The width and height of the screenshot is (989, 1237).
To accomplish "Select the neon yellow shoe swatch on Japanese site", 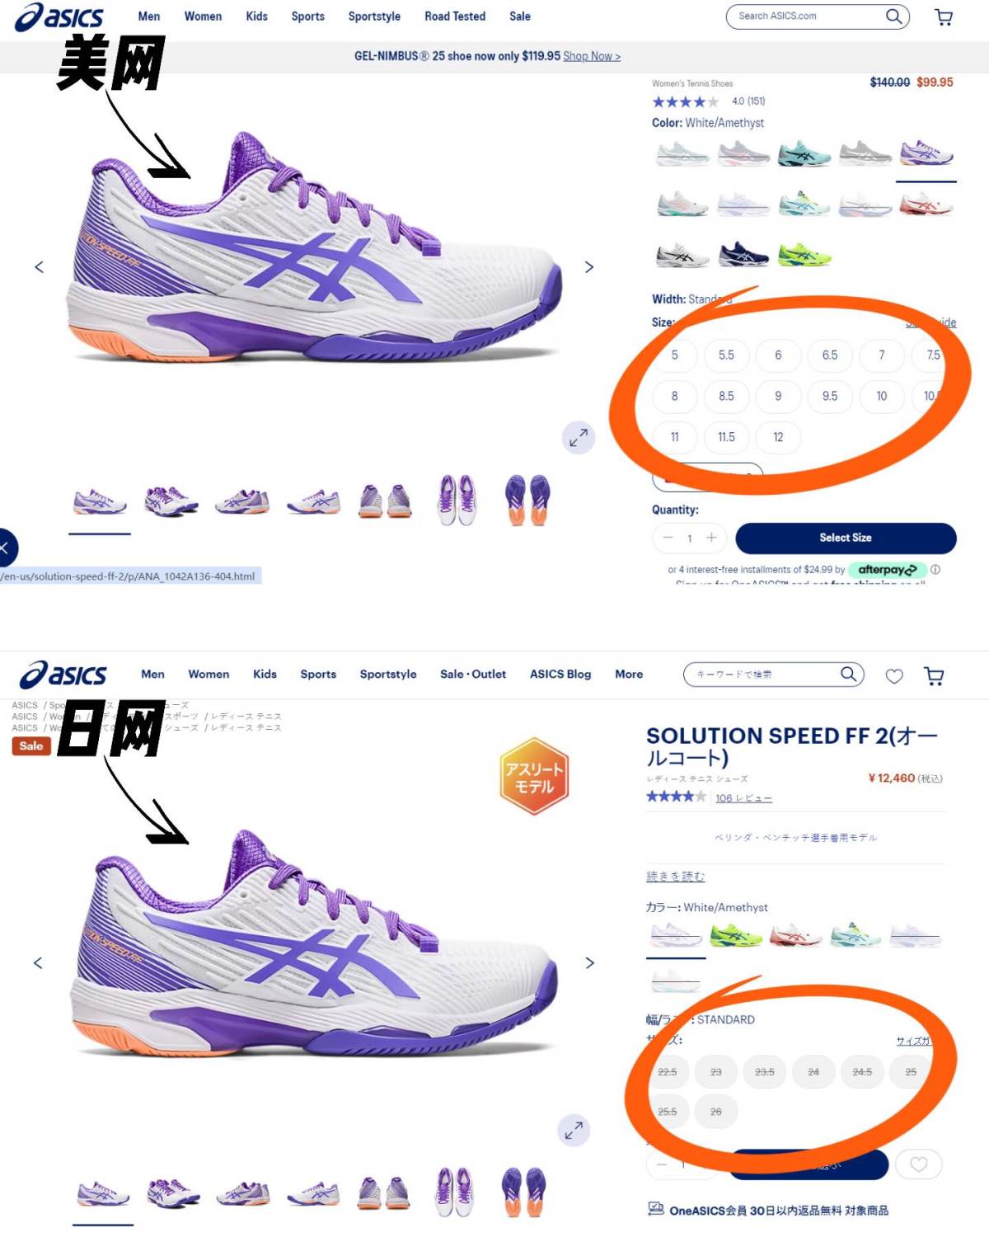I will [736, 936].
